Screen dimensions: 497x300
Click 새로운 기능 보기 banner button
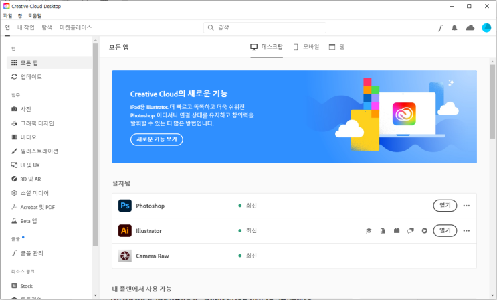[157, 139]
